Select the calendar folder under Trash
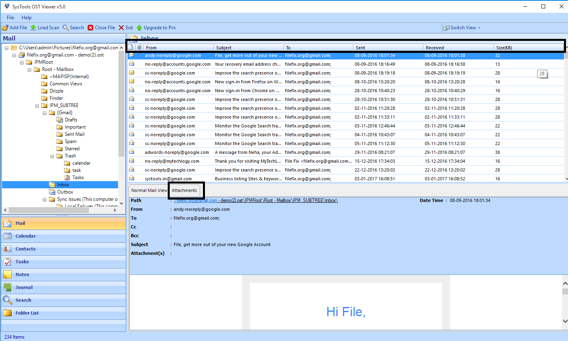This screenshot has width=568, height=341. pos(81,163)
